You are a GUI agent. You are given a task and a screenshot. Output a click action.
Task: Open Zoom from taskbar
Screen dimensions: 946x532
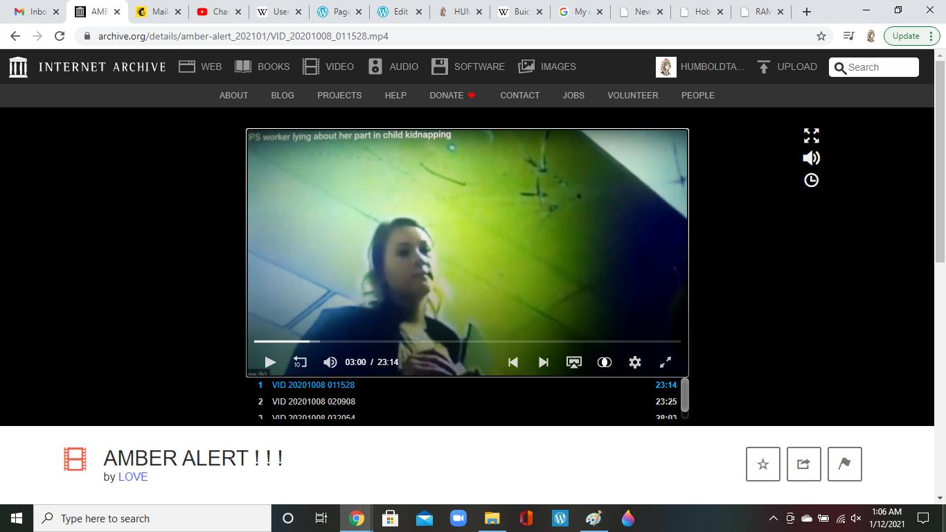(458, 518)
